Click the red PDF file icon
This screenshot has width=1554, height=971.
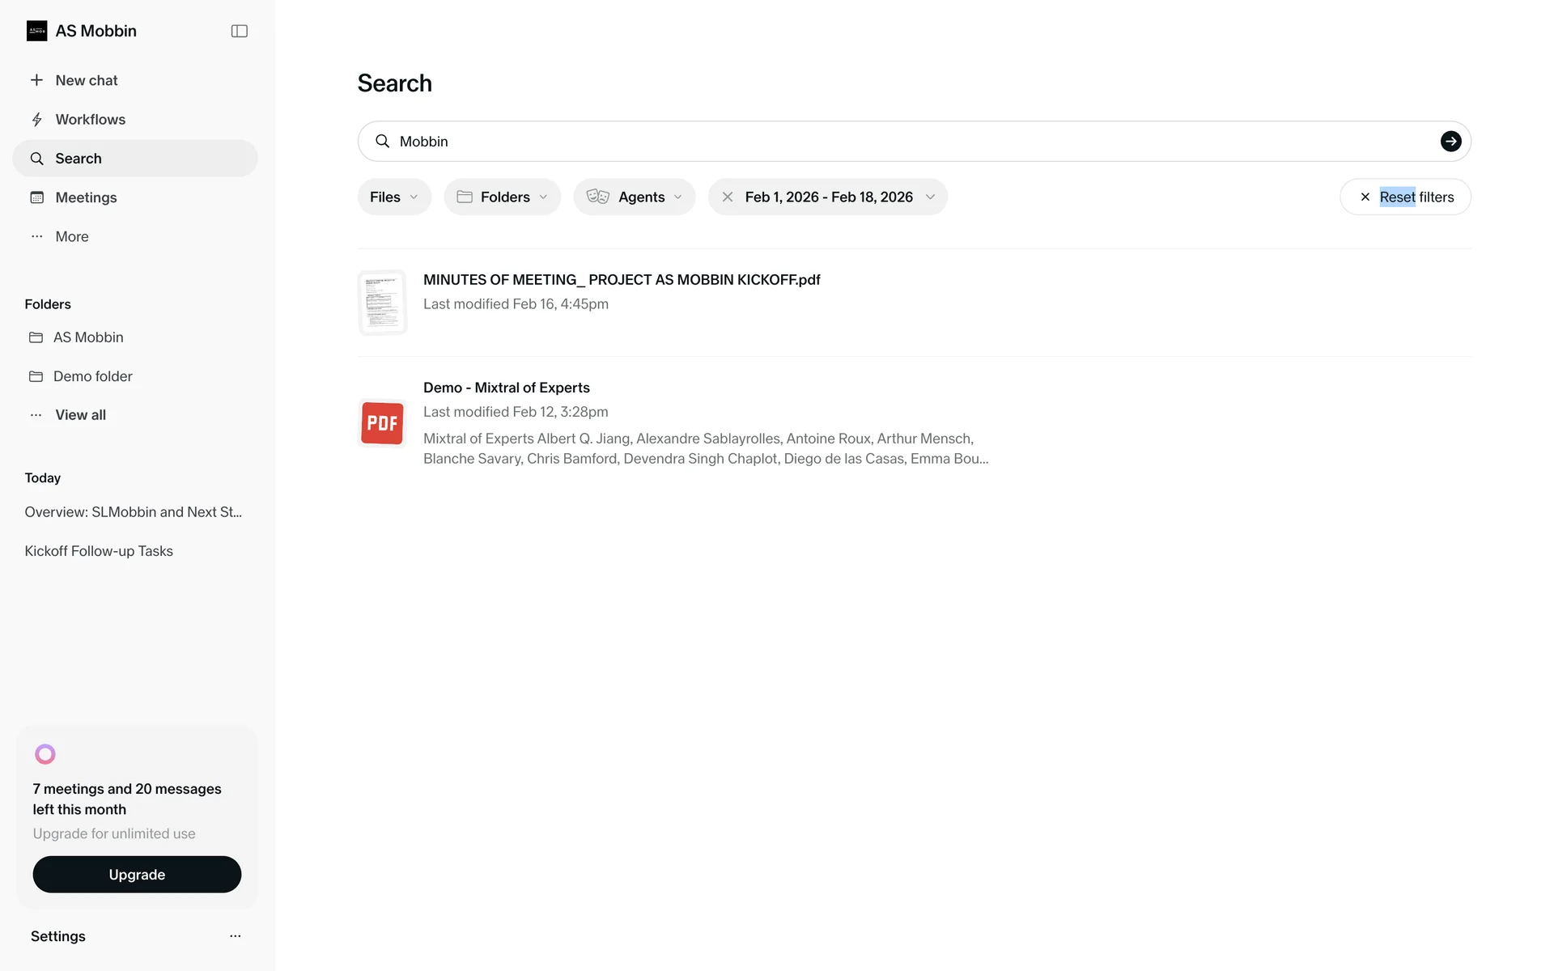[382, 422]
